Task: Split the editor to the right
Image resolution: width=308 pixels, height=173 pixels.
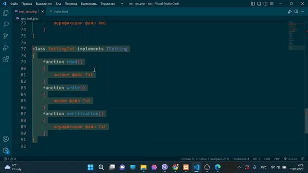Action: click(296, 12)
